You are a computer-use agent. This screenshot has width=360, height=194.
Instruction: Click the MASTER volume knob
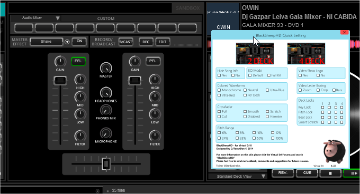pos(106,68)
